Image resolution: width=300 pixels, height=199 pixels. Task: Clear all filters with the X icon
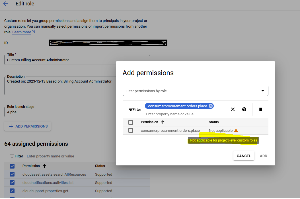[233, 109]
